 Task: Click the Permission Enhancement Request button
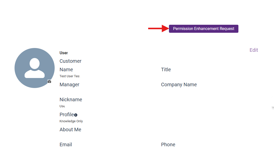204,29
